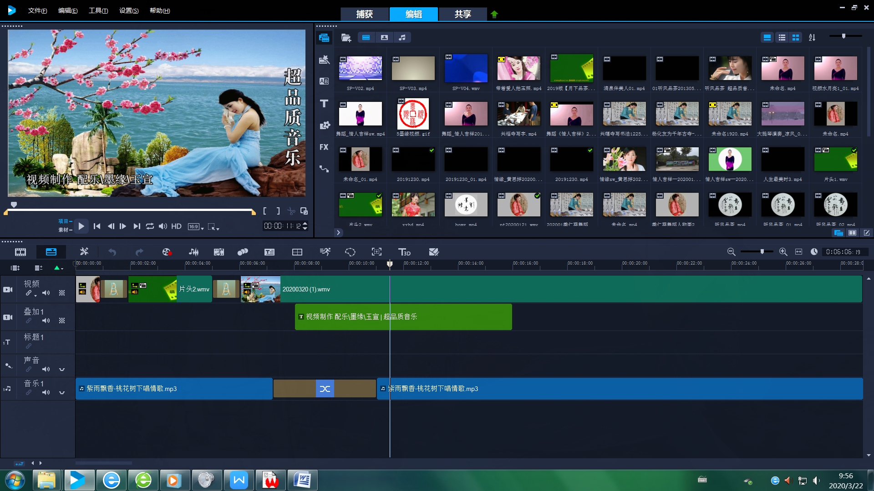Open the 3D Title editor

click(x=404, y=252)
